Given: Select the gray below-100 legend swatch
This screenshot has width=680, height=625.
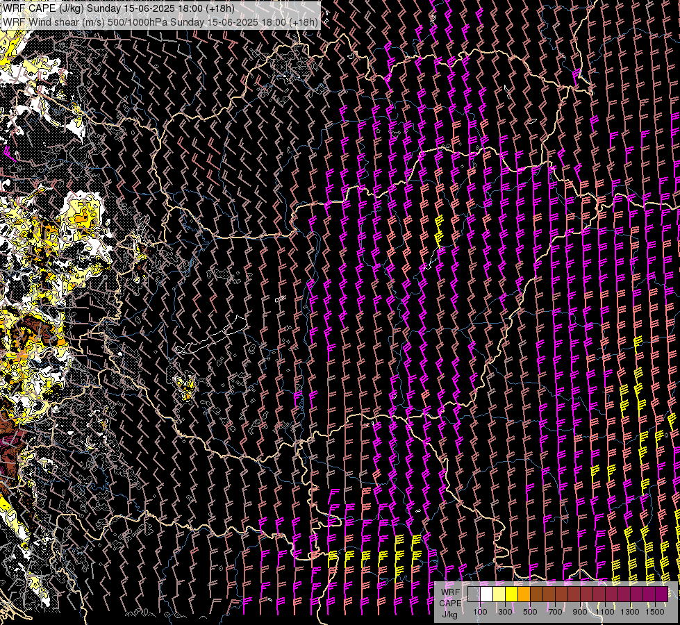Looking at the screenshot, I should (474, 594).
